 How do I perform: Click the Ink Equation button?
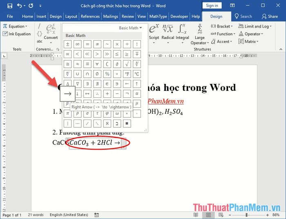(17, 34)
